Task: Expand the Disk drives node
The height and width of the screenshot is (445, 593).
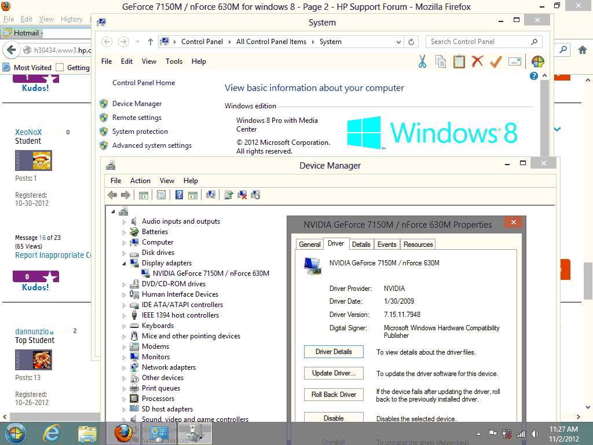Action: 124,253
